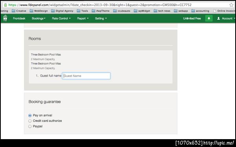Click the Guest full name label
The height and width of the screenshot is (147, 236).
51,76
